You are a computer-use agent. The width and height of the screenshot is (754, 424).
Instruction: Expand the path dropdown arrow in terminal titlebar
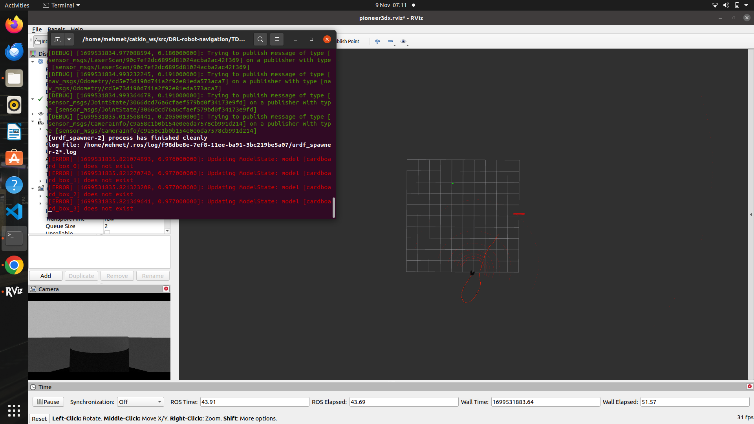pos(69,39)
